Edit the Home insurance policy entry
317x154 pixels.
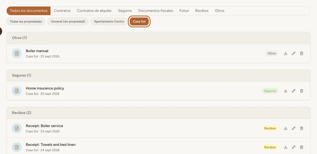click(294, 91)
